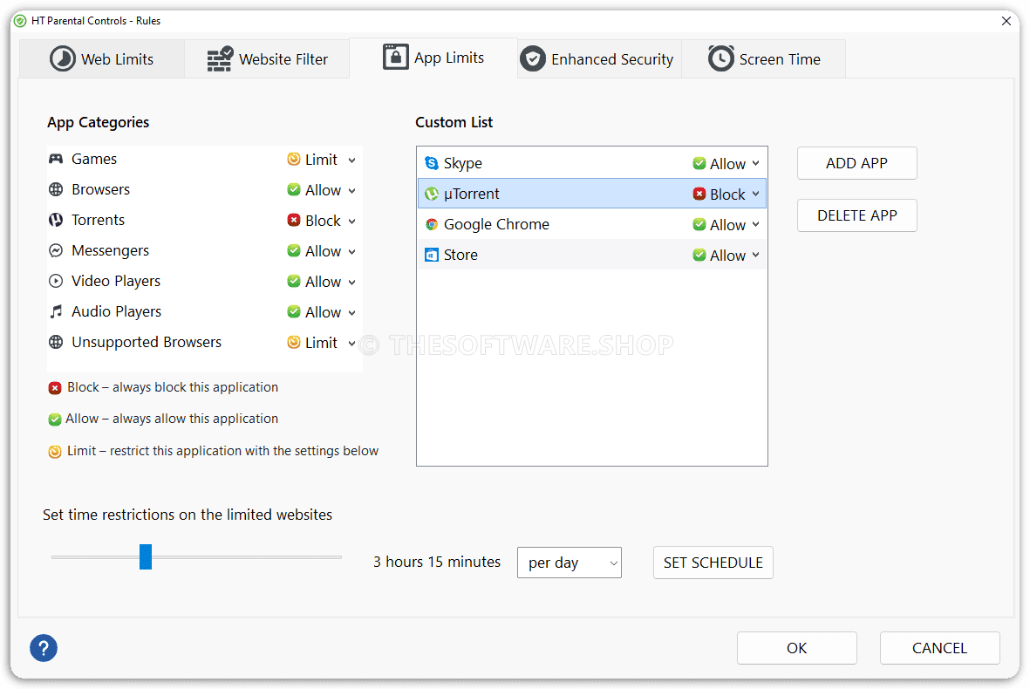This screenshot has height=689, width=1030.
Task: Expand the Messengers rule dropdown arrow
Action: [352, 251]
